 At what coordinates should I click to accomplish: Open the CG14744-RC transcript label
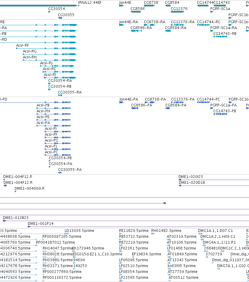[208, 22]
